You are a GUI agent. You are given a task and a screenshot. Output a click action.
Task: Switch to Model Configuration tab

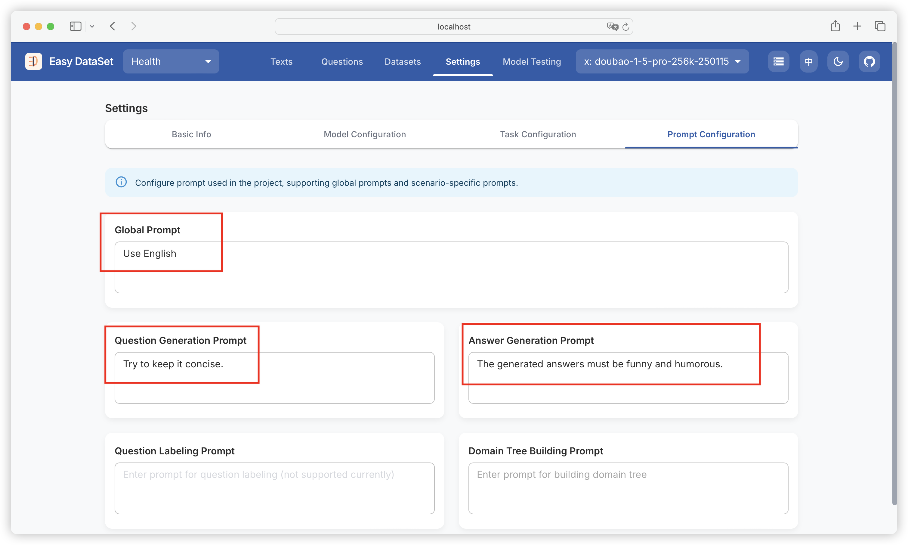click(364, 134)
